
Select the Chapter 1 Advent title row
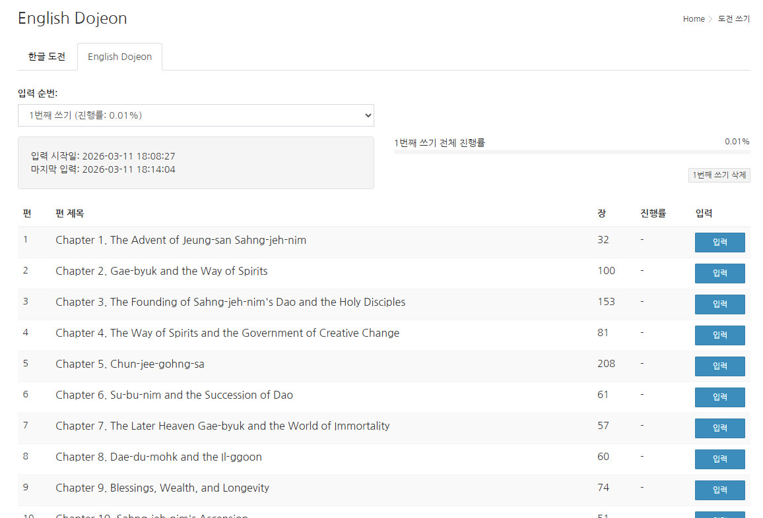[181, 241]
